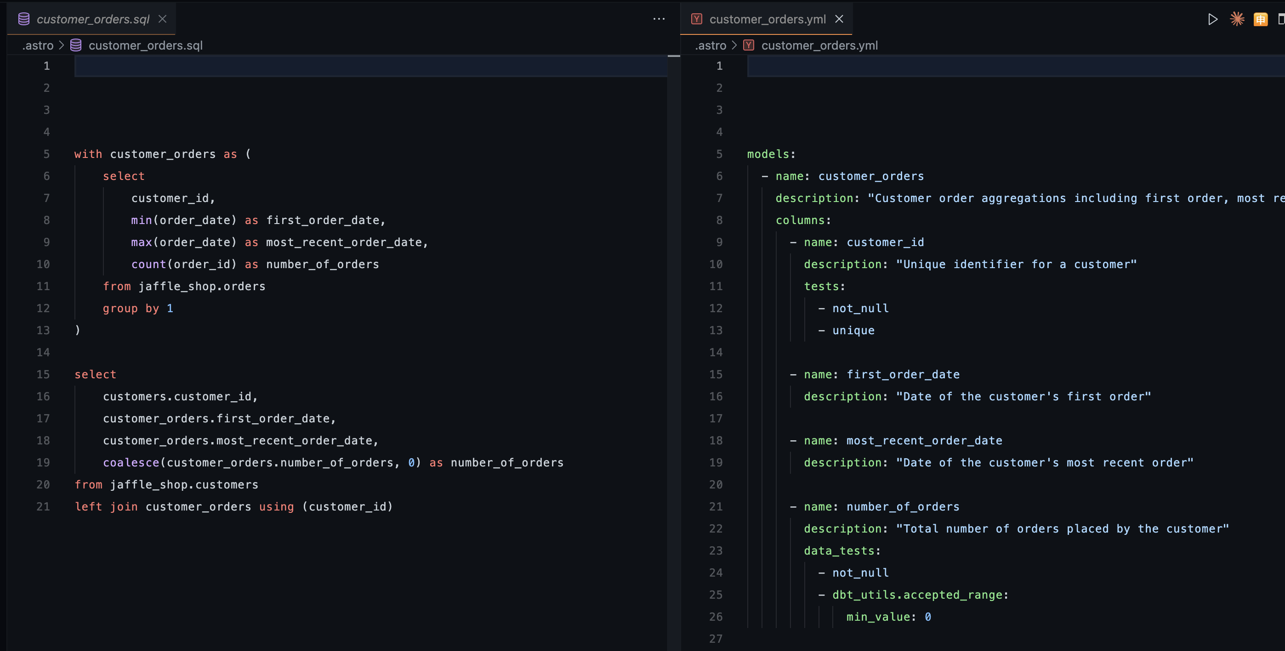Click the orange Claude starburst icon
Viewport: 1285px width, 651px height.
(1237, 19)
